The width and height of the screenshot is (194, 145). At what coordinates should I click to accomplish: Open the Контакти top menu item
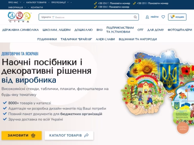point(37,7)
